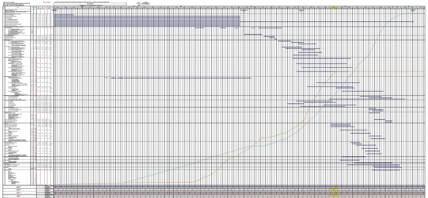
Task: Select the short isolated bar in the chart's middle-left area
Action: coord(106,78)
